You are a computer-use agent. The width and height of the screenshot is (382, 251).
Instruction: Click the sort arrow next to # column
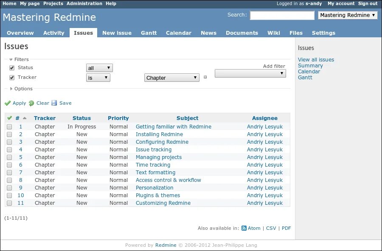coord(25,118)
